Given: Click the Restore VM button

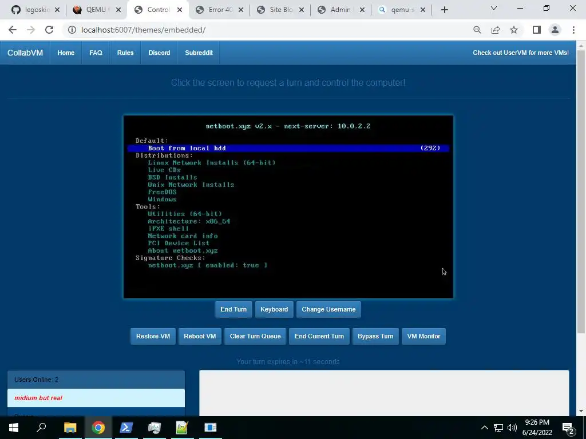Looking at the screenshot, I should (153, 336).
